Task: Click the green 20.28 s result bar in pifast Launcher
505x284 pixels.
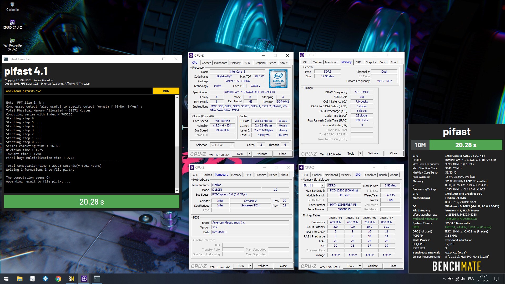Action: pyautogui.click(x=92, y=202)
